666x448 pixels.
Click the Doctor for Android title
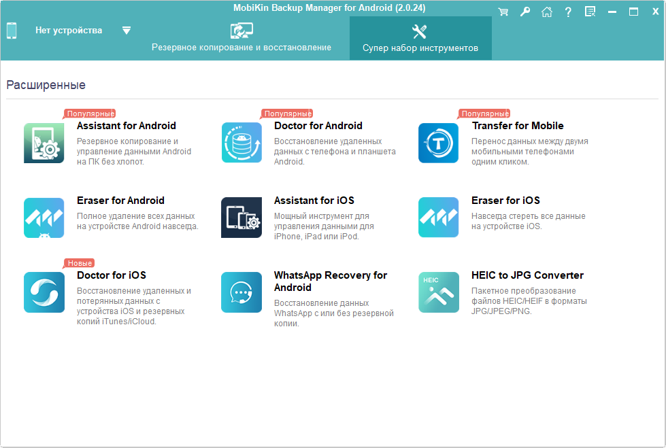point(318,126)
